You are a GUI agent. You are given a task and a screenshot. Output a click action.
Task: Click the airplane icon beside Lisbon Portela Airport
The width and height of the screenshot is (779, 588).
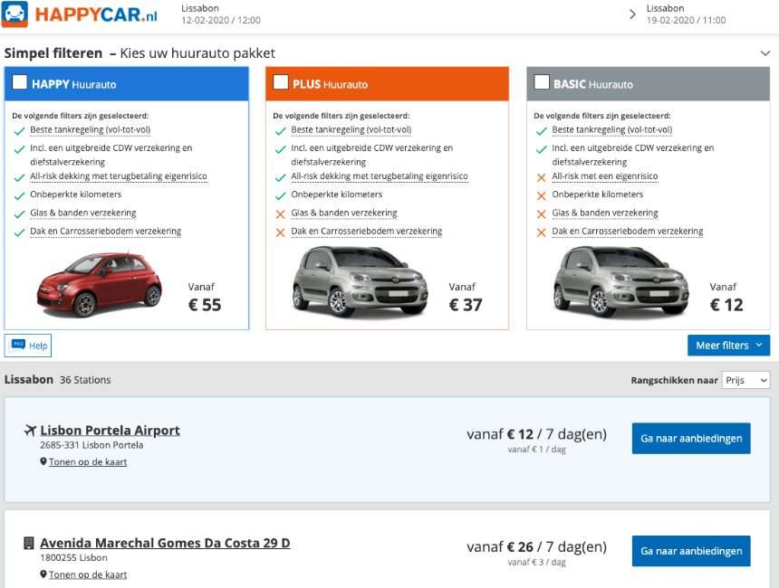click(x=30, y=431)
